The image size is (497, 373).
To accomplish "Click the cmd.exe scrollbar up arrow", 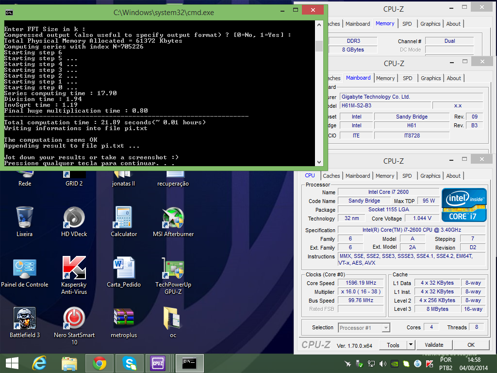I will tap(319, 25).
